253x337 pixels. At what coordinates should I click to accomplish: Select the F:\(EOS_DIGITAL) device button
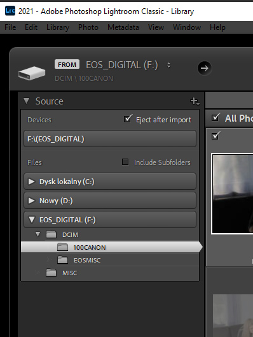110,139
